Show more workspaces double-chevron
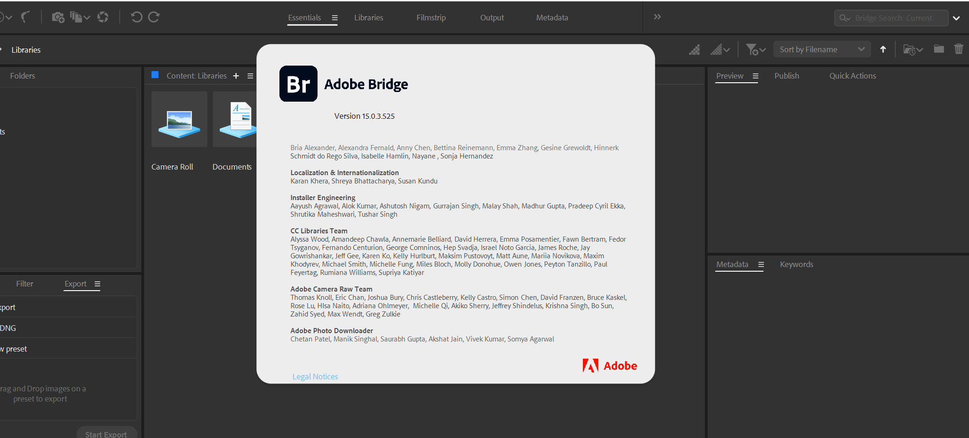This screenshot has width=969, height=438. 657,17
